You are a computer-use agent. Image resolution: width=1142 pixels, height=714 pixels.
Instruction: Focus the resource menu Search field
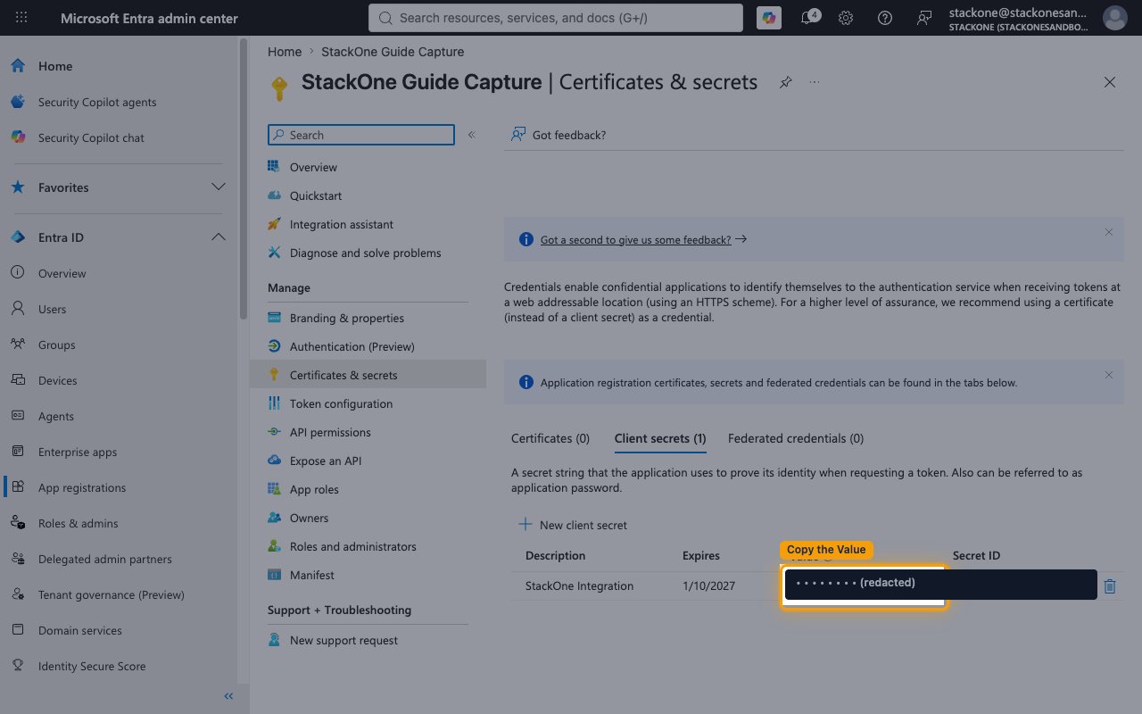click(361, 135)
